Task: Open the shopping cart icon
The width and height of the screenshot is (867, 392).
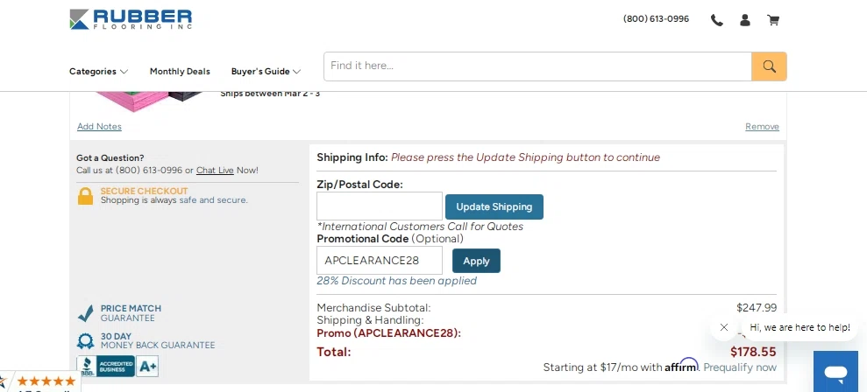Action: click(x=773, y=20)
